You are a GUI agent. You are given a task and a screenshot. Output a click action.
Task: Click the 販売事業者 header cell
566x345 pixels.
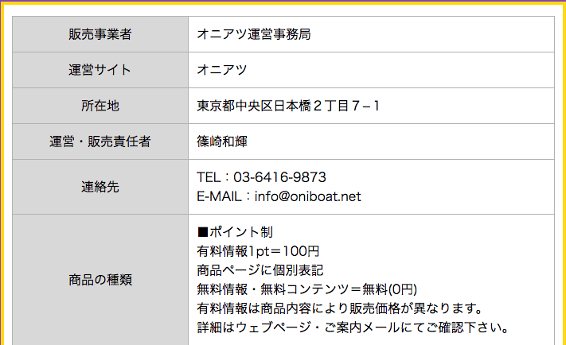[x=100, y=34]
